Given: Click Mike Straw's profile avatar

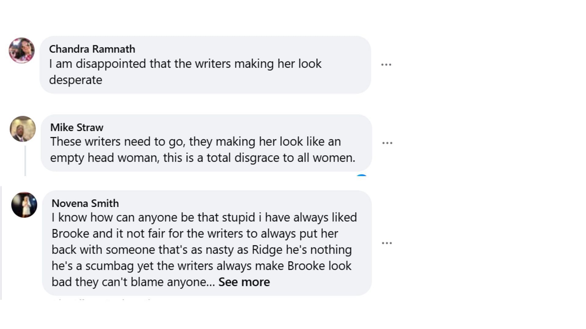Looking at the screenshot, I should (23, 129).
